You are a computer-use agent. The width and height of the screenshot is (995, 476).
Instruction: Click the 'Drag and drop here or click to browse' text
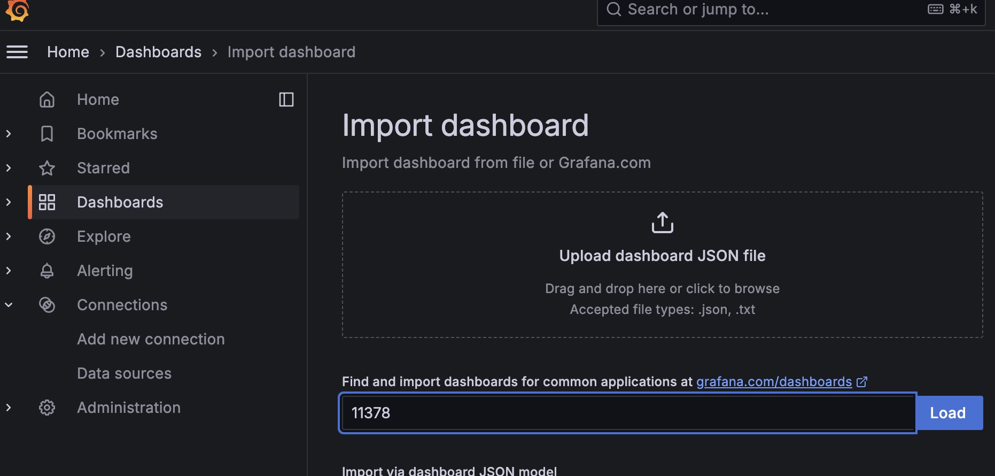(663, 289)
